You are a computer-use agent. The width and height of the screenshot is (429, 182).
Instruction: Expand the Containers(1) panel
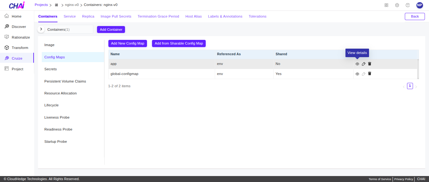coord(41,29)
